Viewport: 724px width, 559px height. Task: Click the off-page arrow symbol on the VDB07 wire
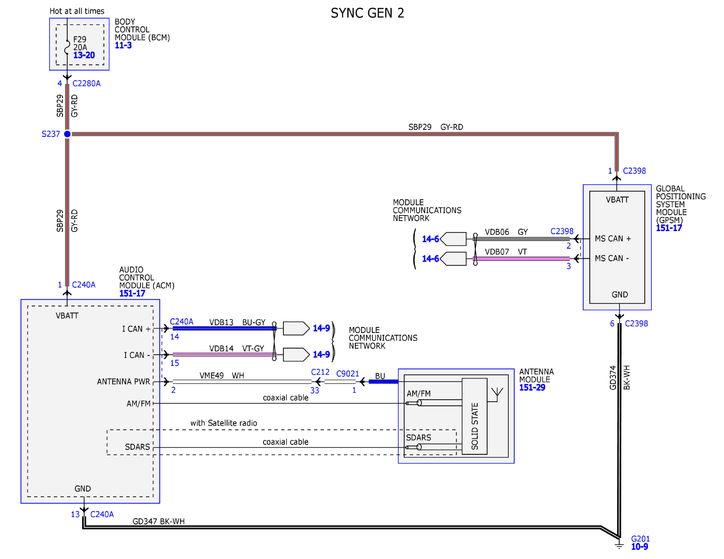pyautogui.click(x=453, y=259)
